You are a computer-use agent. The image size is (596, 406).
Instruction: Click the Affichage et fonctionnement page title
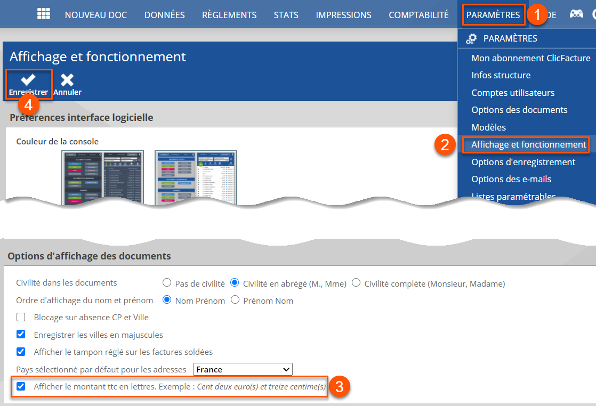tap(98, 56)
